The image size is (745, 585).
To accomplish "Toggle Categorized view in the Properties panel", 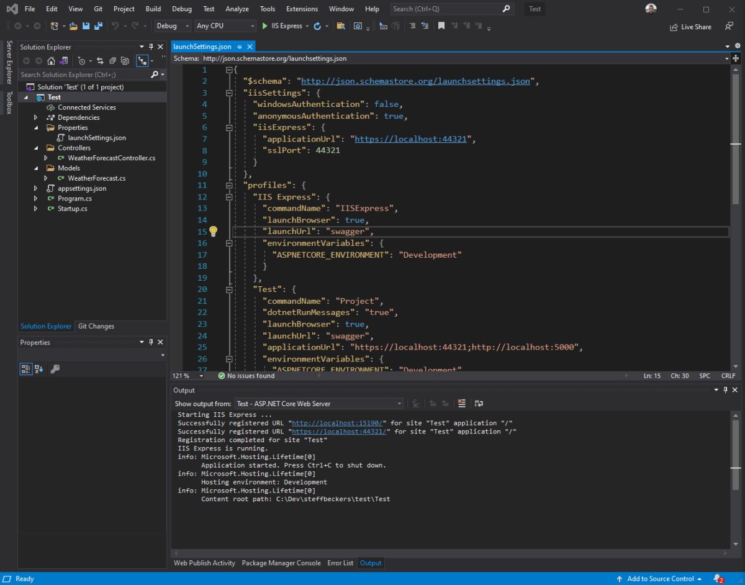I will (x=25, y=369).
